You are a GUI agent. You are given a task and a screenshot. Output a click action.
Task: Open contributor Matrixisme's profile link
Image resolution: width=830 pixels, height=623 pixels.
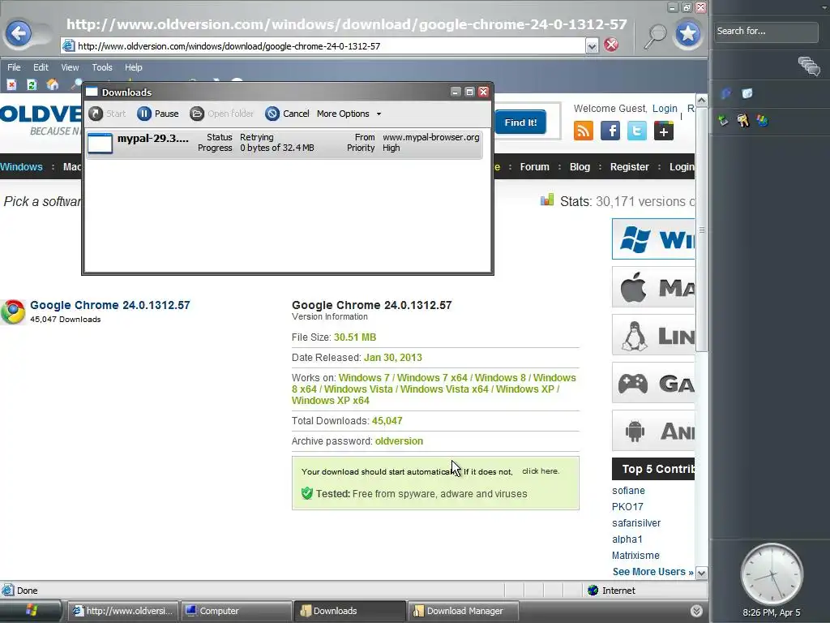(635, 555)
